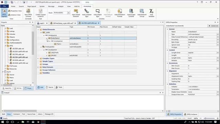220x124 pixels.
Task: Select the Variables row
Action: point(87,73)
